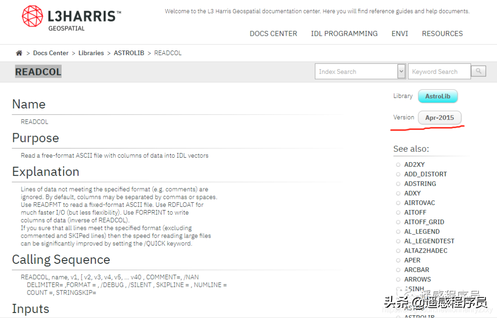This screenshot has height=318, width=497.
Task: Select the AIRTOVAC bullet entry
Action: [x=419, y=203]
